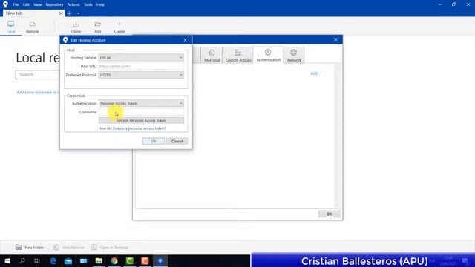This screenshot has height=267, width=475.
Task: Switch to Network tab in Options
Action: pyautogui.click(x=294, y=56)
